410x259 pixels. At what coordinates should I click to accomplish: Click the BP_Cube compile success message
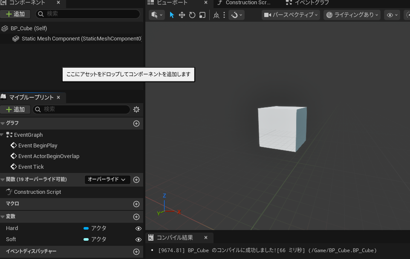[267, 250]
